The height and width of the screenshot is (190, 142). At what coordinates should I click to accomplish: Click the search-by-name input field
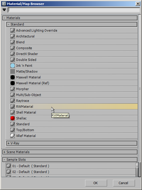tap(74, 10)
